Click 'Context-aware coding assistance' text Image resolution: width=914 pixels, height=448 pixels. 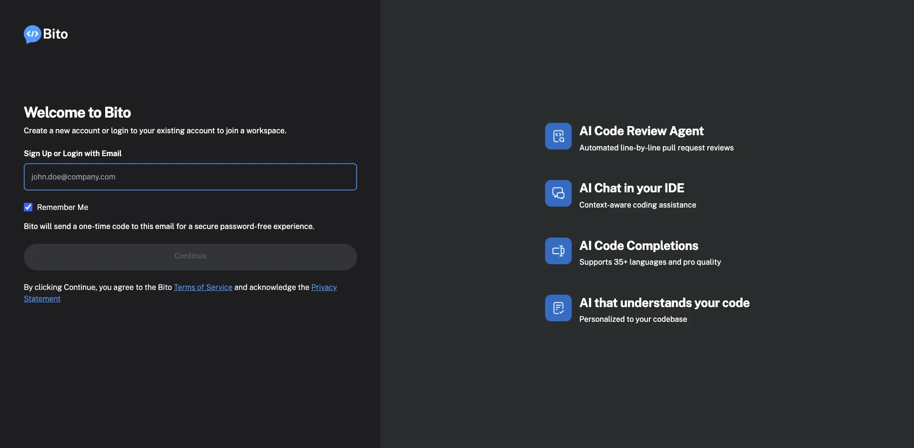tap(638, 205)
